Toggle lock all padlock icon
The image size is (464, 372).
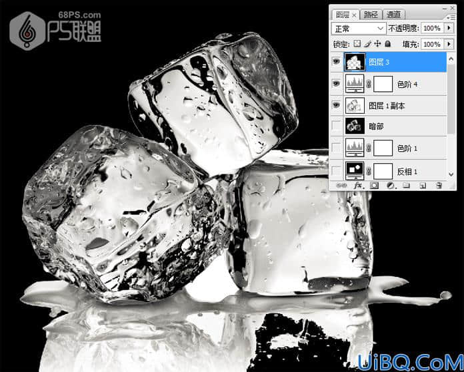click(387, 44)
